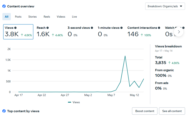Viewport: 186px width, 117px height.
Task: Click the info icon beside Reach
Action: (48, 28)
